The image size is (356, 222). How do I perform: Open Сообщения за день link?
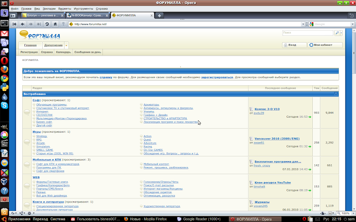88,52
